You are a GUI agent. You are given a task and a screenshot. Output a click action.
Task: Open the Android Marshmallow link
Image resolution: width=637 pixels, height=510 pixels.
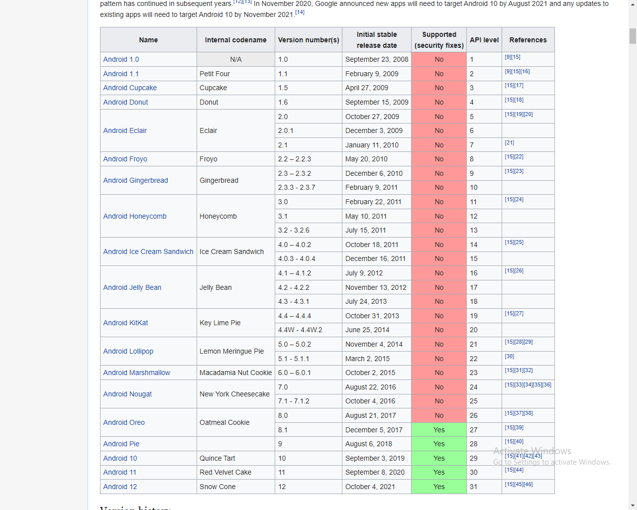coord(136,373)
